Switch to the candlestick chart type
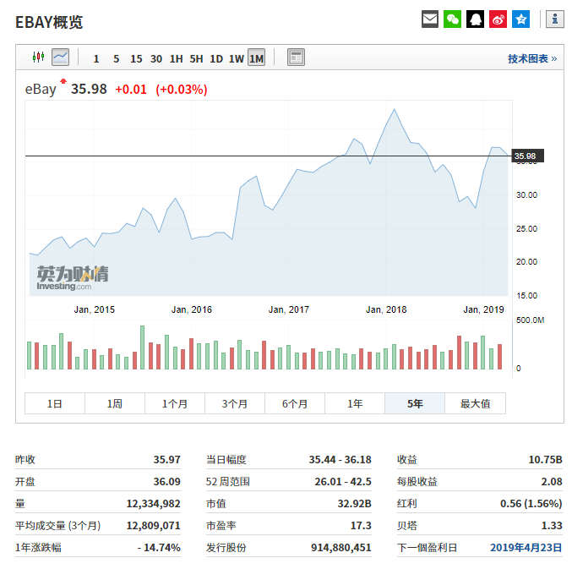Image resolution: width=572 pixels, height=569 pixels. point(38,57)
